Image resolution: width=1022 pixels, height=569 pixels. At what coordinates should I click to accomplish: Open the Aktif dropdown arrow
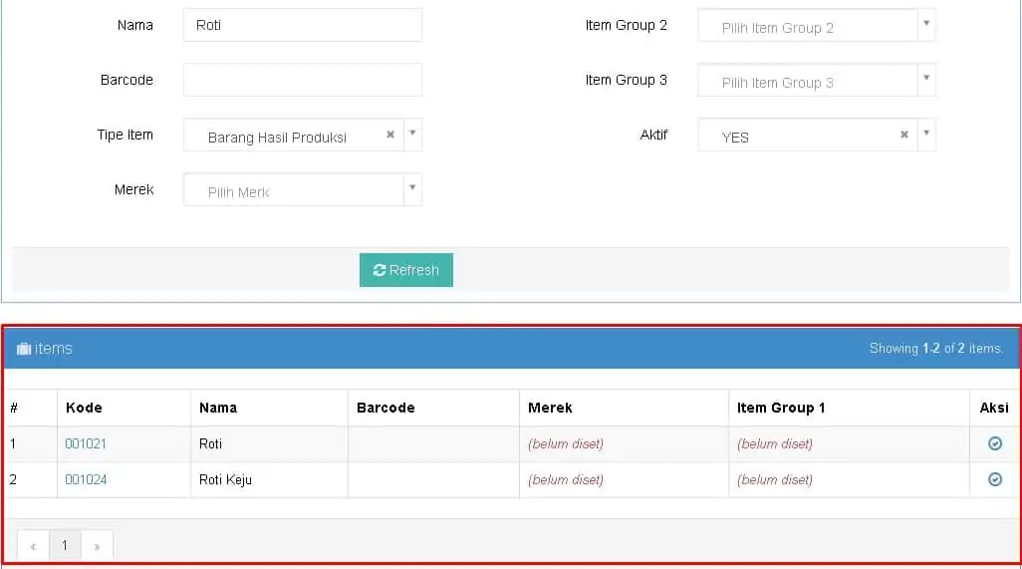[926, 135]
